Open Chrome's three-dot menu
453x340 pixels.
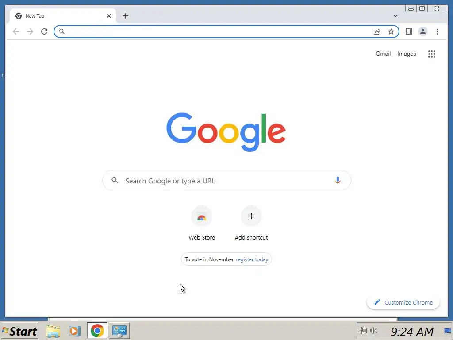click(x=437, y=31)
